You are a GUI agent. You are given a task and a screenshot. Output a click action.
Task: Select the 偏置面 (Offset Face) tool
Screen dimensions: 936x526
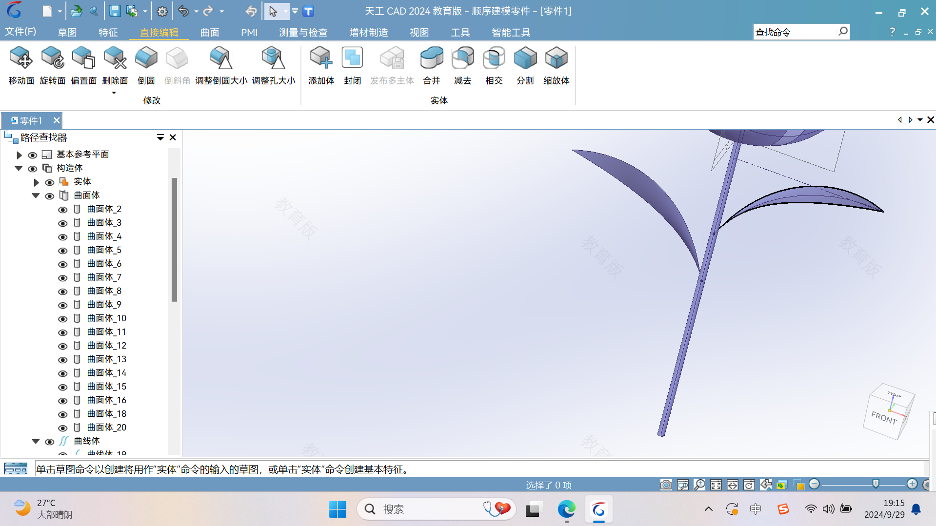(83, 66)
